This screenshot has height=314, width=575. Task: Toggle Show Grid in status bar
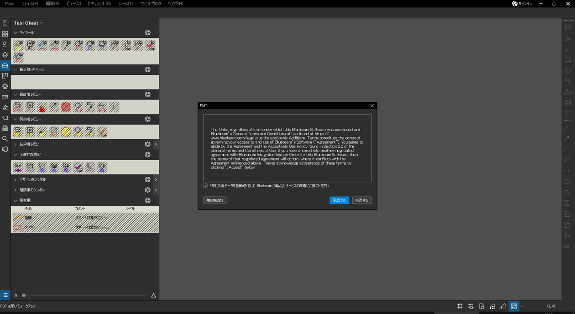pyautogui.click(x=460, y=306)
